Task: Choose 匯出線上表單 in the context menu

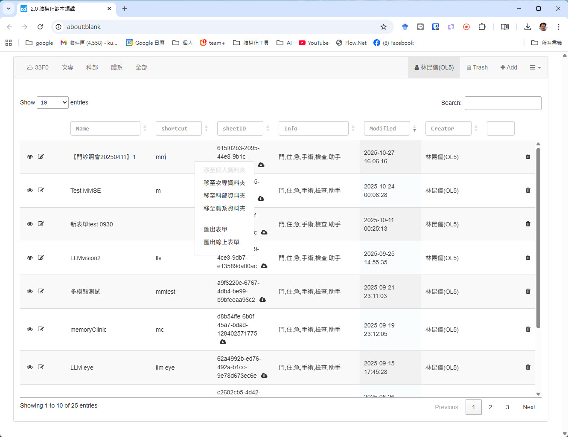Action: coord(221,242)
